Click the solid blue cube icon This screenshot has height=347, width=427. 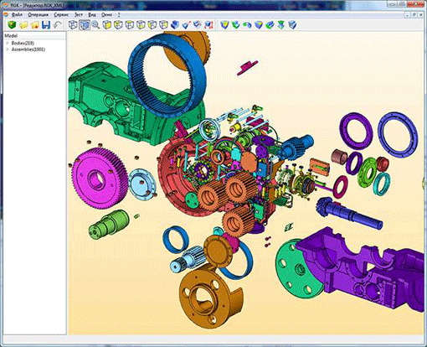(x=175, y=25)
